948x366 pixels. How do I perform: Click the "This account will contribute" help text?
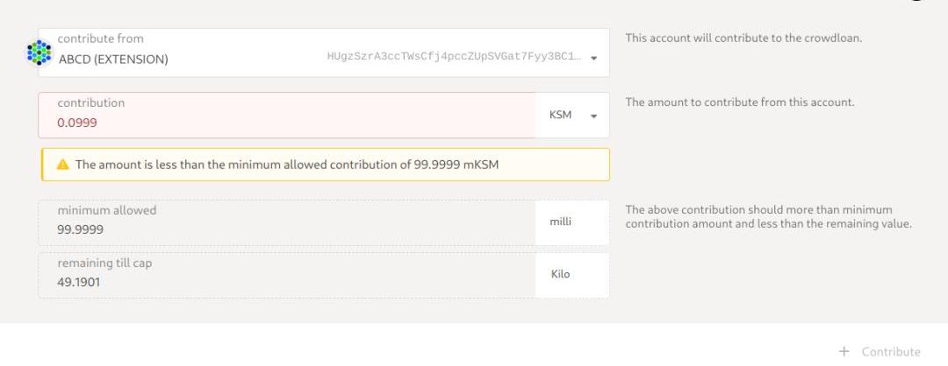[737, 39]
